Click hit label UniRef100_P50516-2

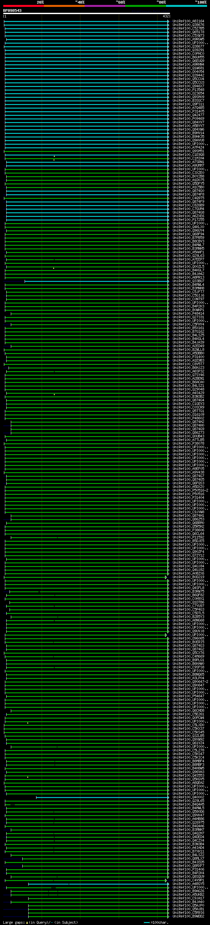click(x=190, y=491)
